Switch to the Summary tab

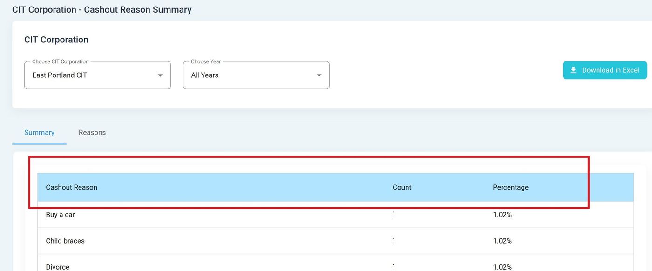pyautogui.click(x=39, y=132)
